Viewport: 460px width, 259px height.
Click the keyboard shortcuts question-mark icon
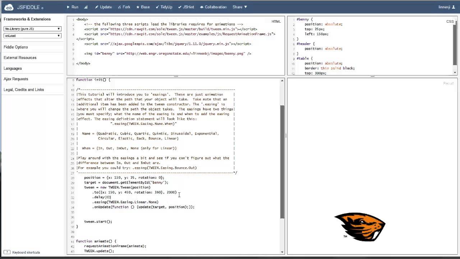point(7,253)
